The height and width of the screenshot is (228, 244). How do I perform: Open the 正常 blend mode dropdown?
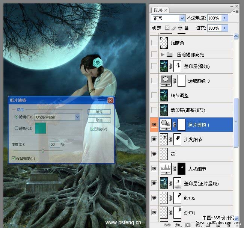click(x=182, y=18)
